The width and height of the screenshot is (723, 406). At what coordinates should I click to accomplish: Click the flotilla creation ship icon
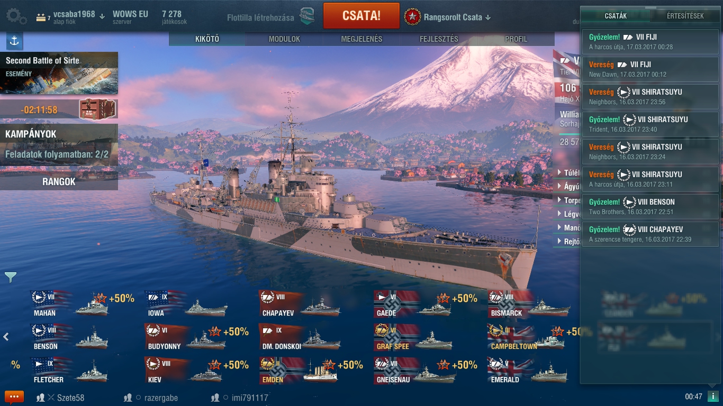(308, 17)
